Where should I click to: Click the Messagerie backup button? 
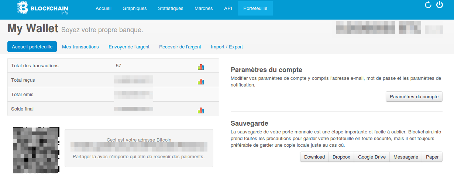click(406, 157)
